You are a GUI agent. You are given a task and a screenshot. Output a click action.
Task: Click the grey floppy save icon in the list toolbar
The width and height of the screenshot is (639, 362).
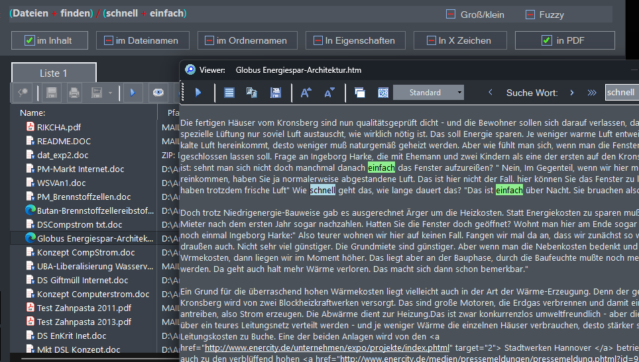51,93
